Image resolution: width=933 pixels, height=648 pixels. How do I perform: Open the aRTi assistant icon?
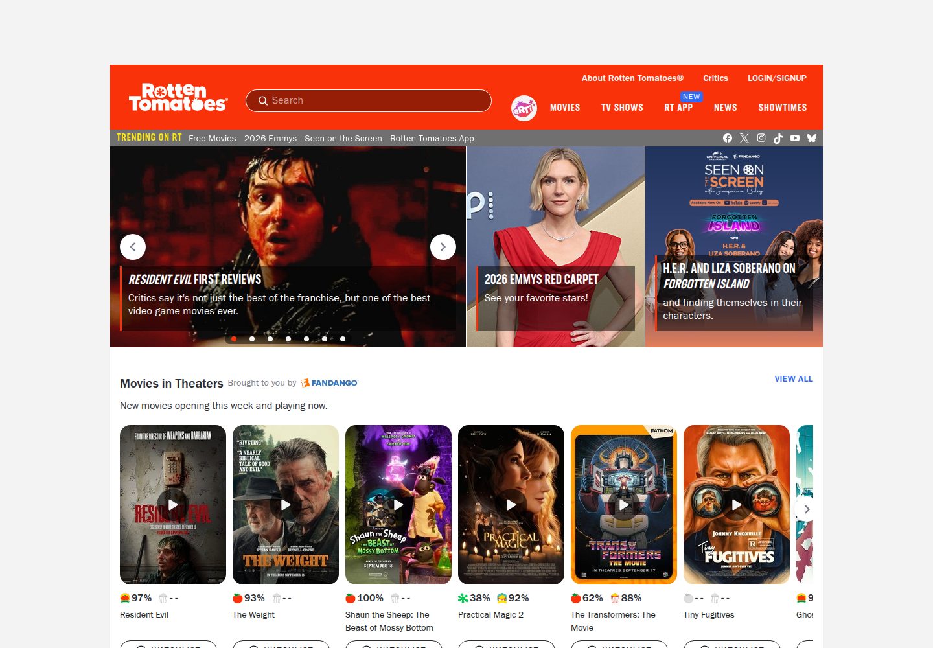[x=524, y=108]
